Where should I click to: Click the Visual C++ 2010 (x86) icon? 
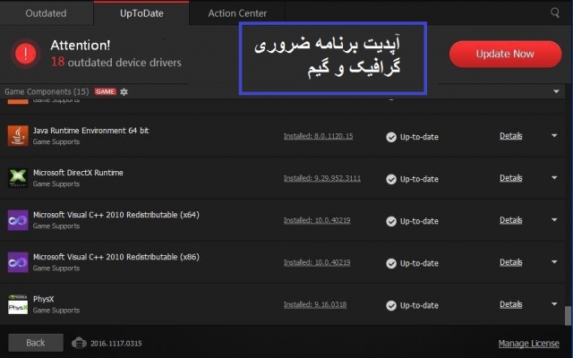click(18, 262)
